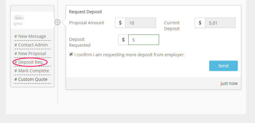Image resolution: width=255 pixels, height=123 pixels.
Task: Click the Deposit Requested label text
Action: pyautogui.click(x=80, y=42)
